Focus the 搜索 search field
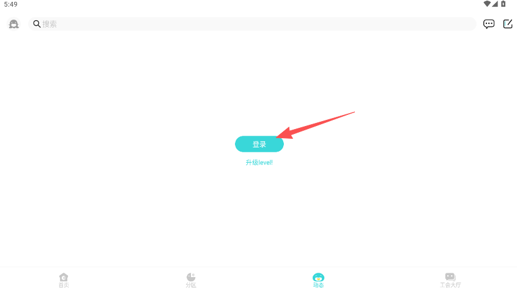Viewport: 517px width, 296px height. click(x=252, y=24)
